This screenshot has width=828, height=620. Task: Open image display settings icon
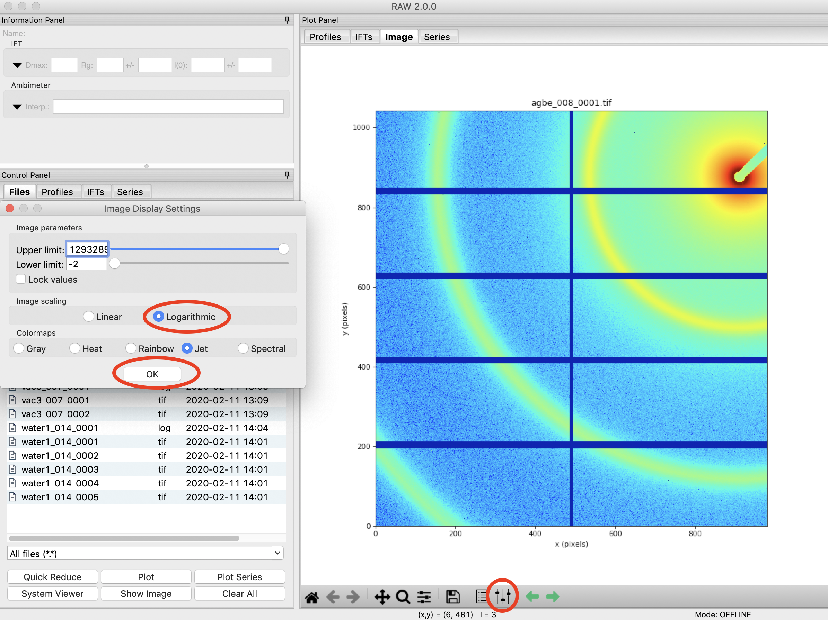pyautogui.click(x=503, y=596)
